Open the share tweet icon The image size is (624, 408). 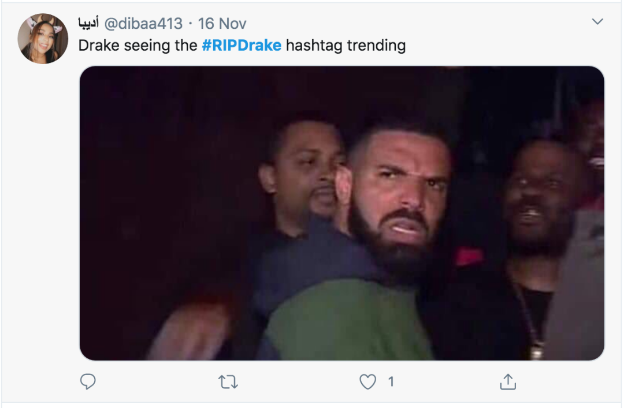pyautogui.click(x=507, y=381)
